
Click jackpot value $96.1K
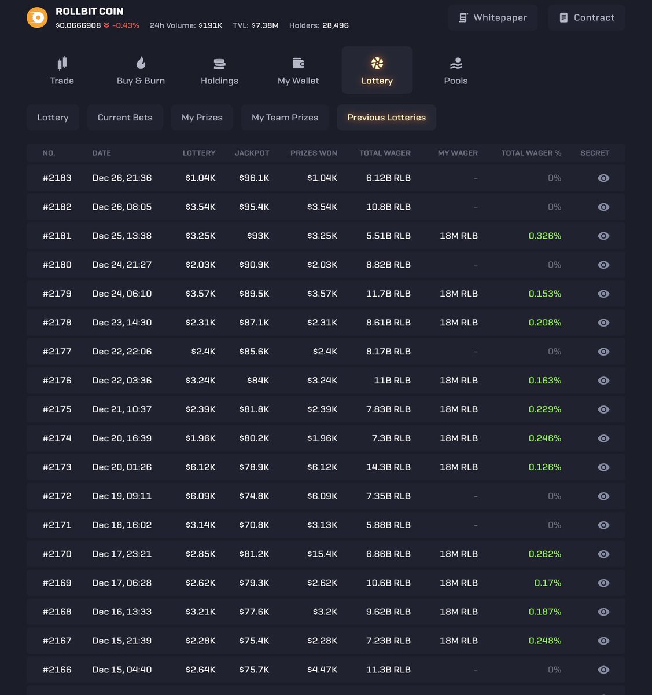pos(254,178)
